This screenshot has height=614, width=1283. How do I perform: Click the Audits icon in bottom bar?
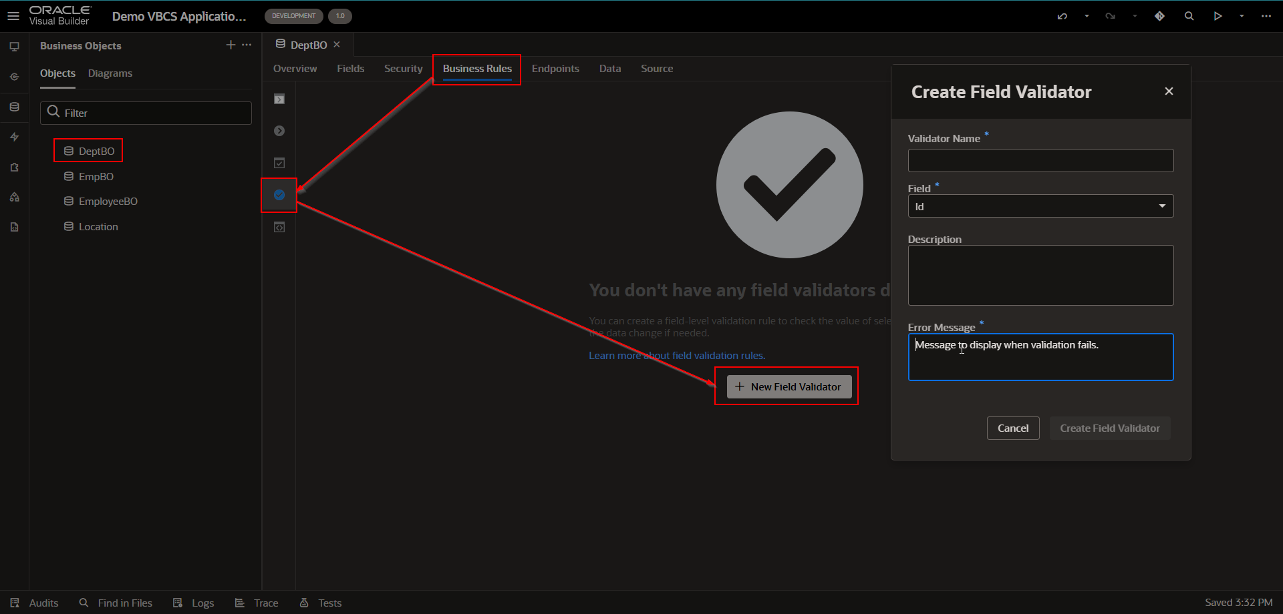click(x=15, y=603)
